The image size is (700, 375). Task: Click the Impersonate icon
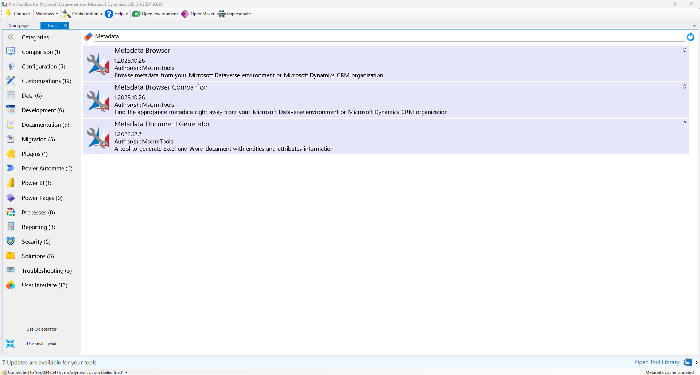point(222,14)
